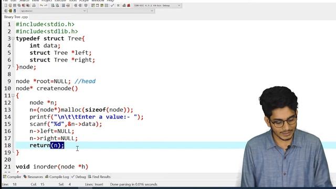This screenshot has height=189, width=336.
Task: Click the Save All toolbar icon
Action: (x=19, y=5)
